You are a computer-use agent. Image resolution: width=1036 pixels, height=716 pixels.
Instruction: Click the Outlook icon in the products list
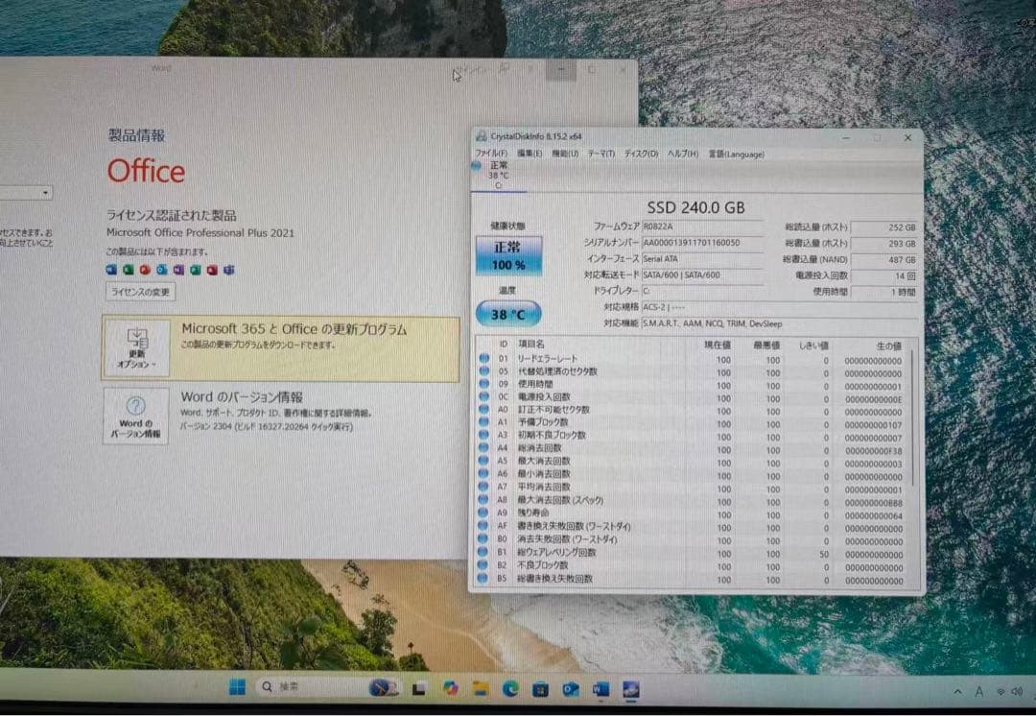pos(161,269)
